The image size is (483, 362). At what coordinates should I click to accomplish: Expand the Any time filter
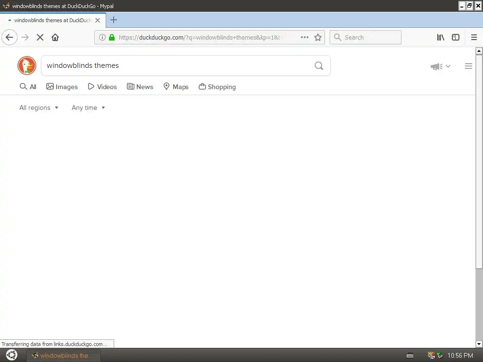88,108
